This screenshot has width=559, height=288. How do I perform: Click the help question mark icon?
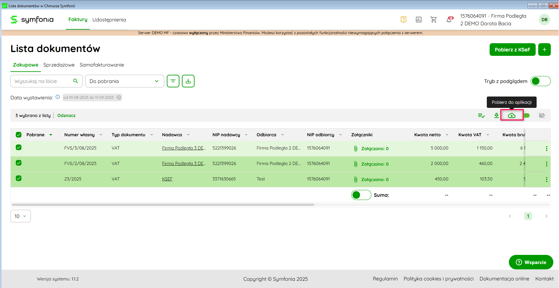[403, 20]
